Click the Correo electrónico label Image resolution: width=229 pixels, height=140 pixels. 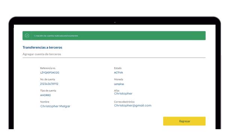click(x=124, y=102)
